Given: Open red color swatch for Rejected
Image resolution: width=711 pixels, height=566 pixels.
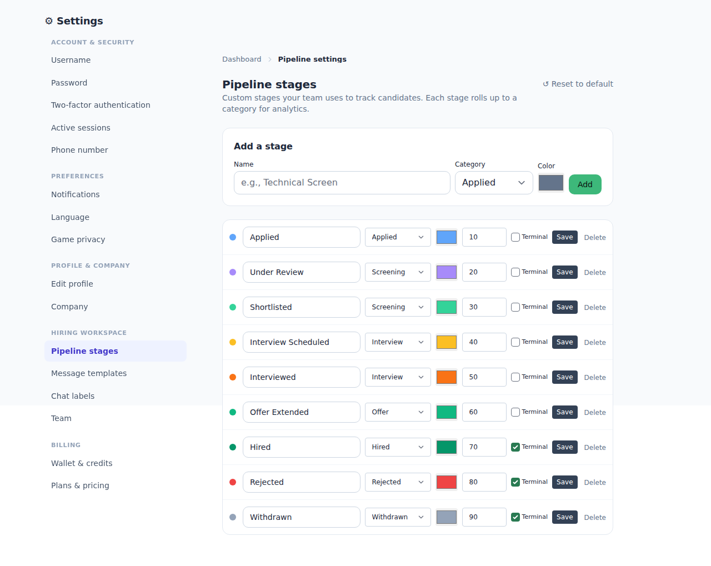Looking at the screenshot, I should pyautogui.click(x=447, y=482).
